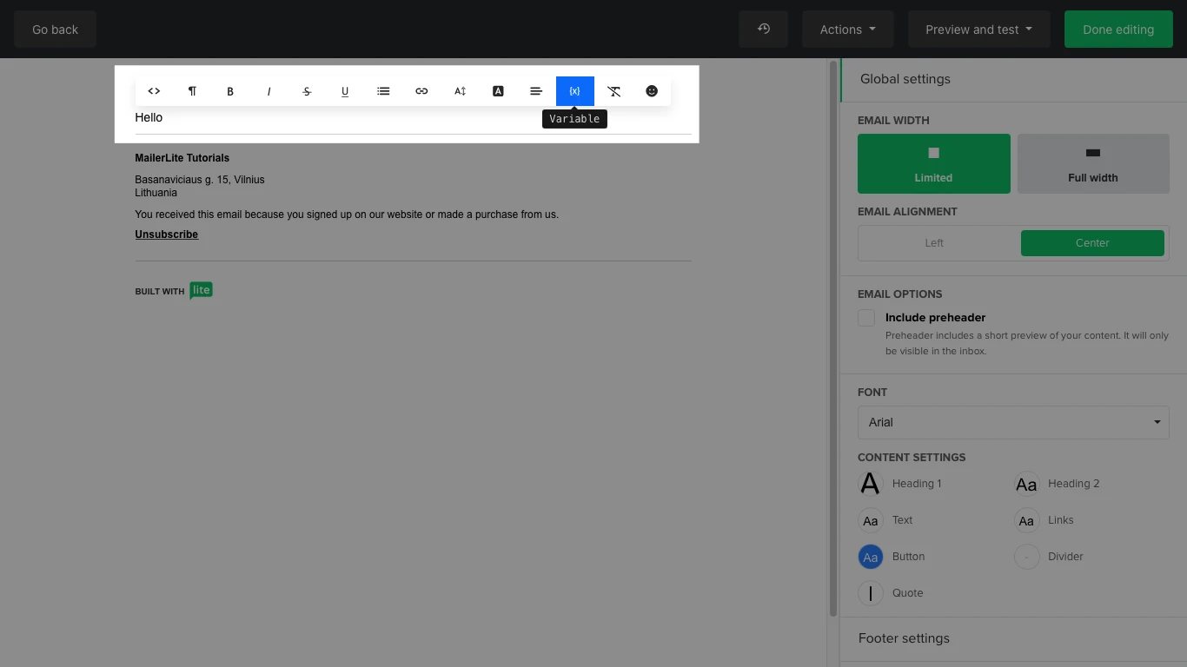Click the Variable insert button

574,91
